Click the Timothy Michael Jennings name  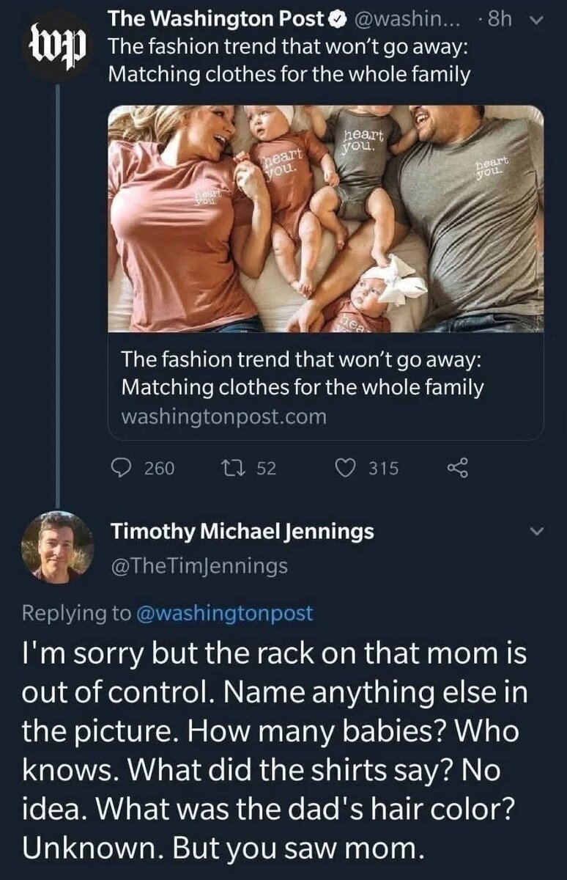[x=242, y=532]
